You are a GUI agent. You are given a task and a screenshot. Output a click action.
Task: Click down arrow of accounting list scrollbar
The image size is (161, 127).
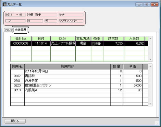coord(150,59)
